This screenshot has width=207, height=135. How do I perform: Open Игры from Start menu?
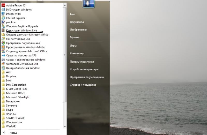73,46
